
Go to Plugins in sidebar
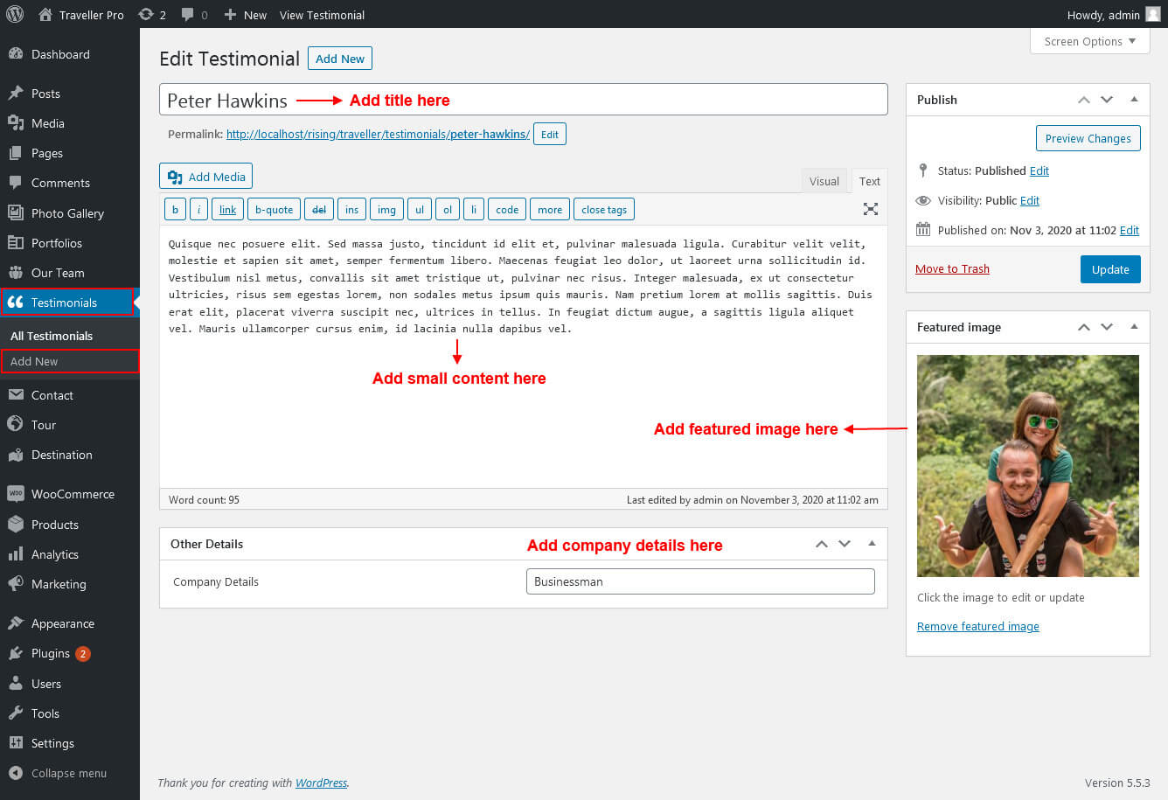(x=51, y=653)
